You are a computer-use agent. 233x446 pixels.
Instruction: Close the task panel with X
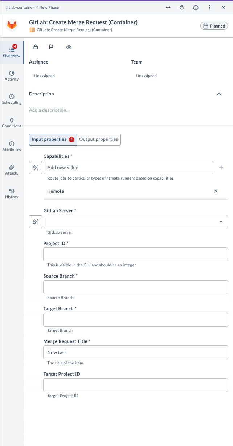[224, 7]
